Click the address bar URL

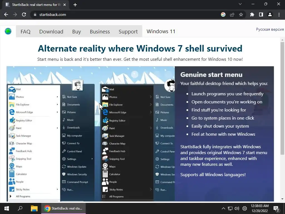[x=53, y=14]
